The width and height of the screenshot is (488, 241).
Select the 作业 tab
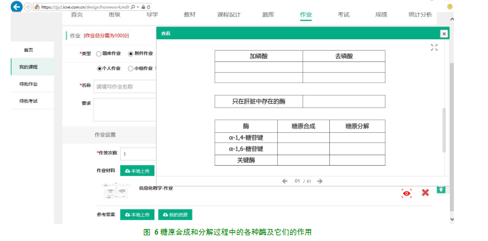click(x=306, y=15)
